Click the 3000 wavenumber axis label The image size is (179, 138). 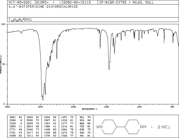pyautogui.click(x=40, y=107)
